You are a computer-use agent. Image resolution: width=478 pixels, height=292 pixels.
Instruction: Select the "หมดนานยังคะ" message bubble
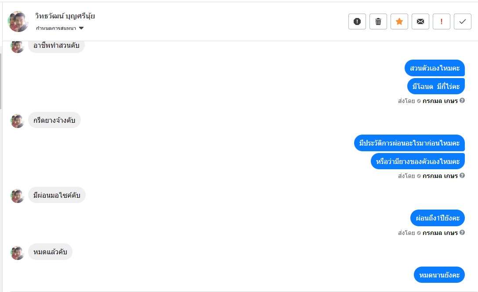(439, 275)
